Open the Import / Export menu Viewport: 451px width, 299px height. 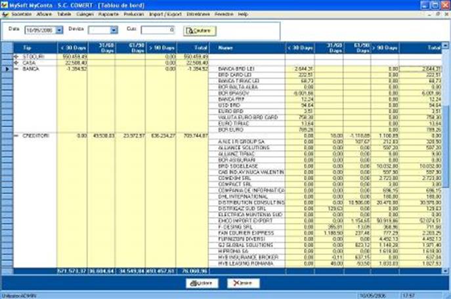pyautogui.click(x=165, y=14)
